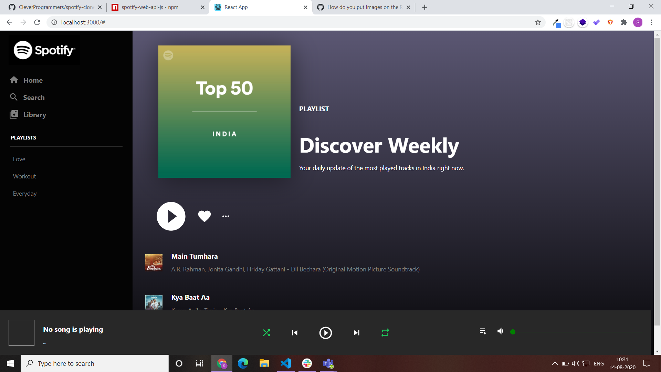Skip to next track
This screenshot has height=372, width=661.
pyautogui.click(x=356, y=333)
